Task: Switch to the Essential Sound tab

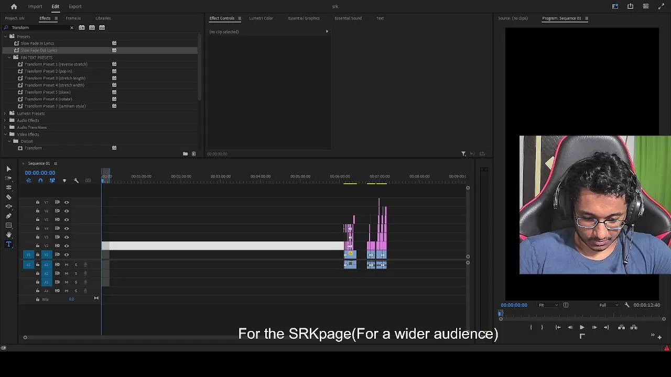Action: [348, 18]
